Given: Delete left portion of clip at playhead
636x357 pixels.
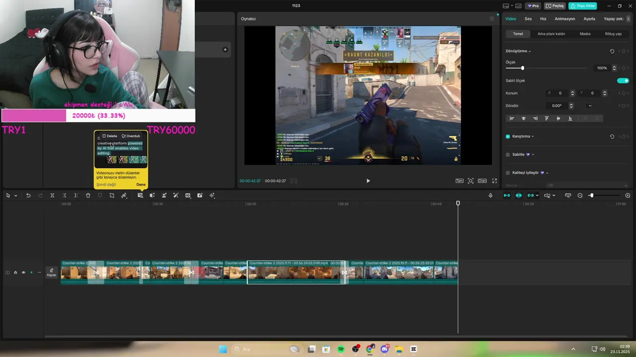Looking at the screenshot, I should [64, 195].
